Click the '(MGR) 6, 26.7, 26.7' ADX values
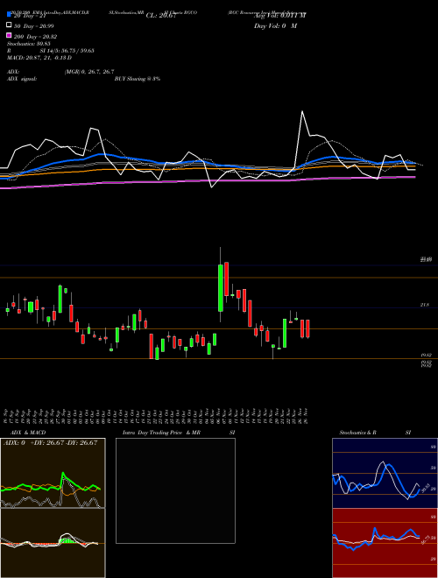 click(x=89, y=72)
